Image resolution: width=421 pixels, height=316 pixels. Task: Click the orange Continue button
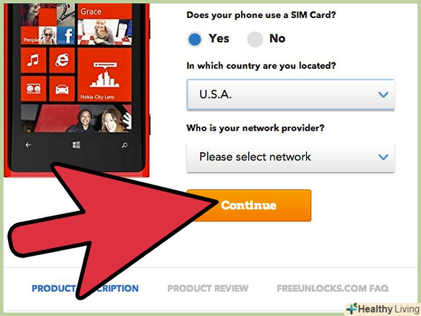click(x=249, y=205)
